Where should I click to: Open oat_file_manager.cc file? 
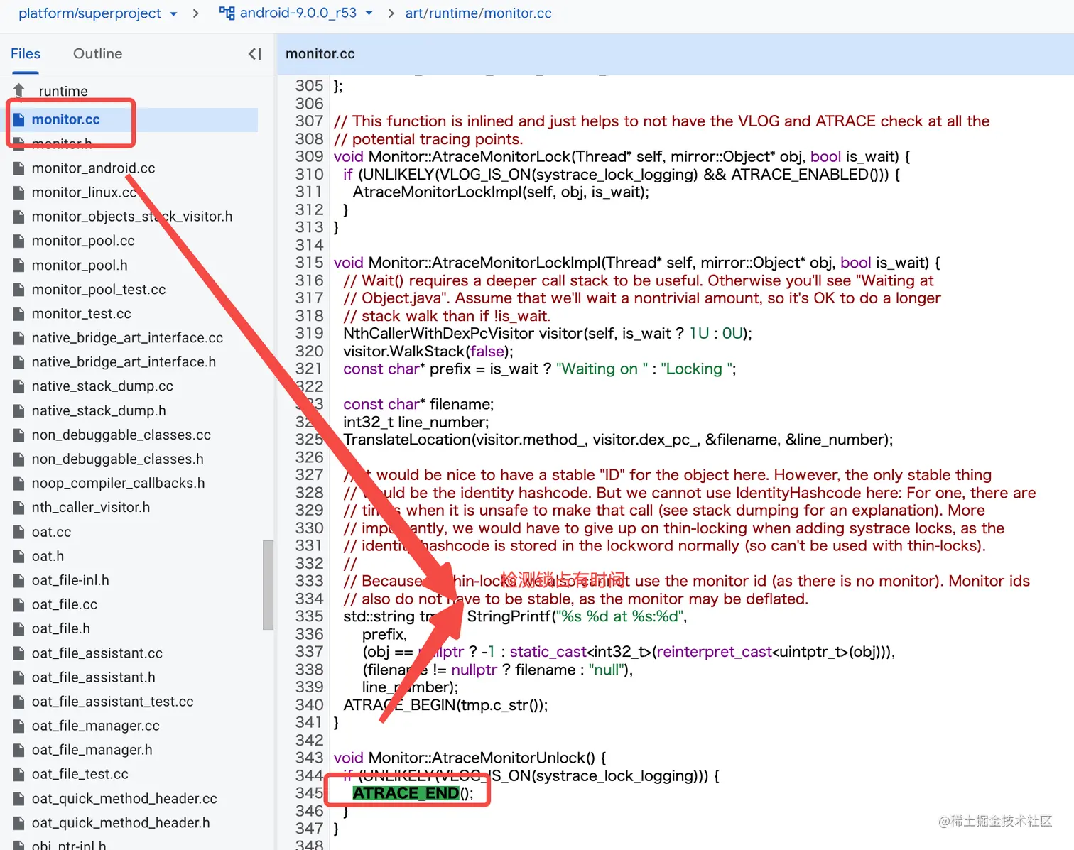point(96,726)
